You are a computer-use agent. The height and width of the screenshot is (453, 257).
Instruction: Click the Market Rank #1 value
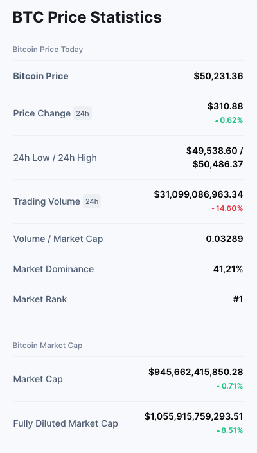[238, 299]
